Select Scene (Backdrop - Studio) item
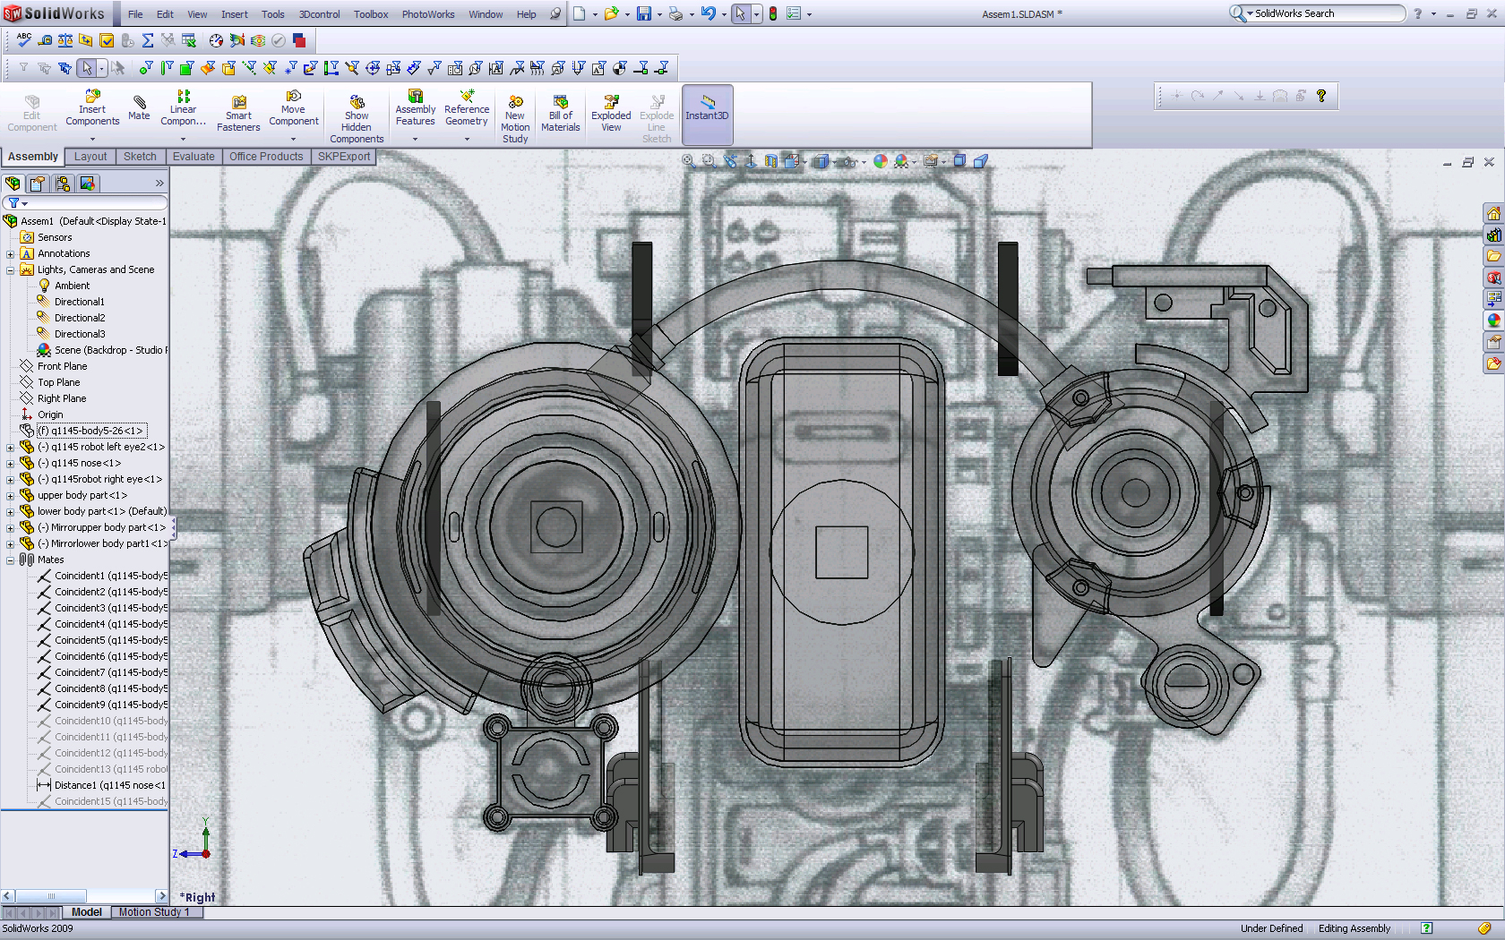The height and width of the screenshot is (940, 1505). (x=102, y=350)
